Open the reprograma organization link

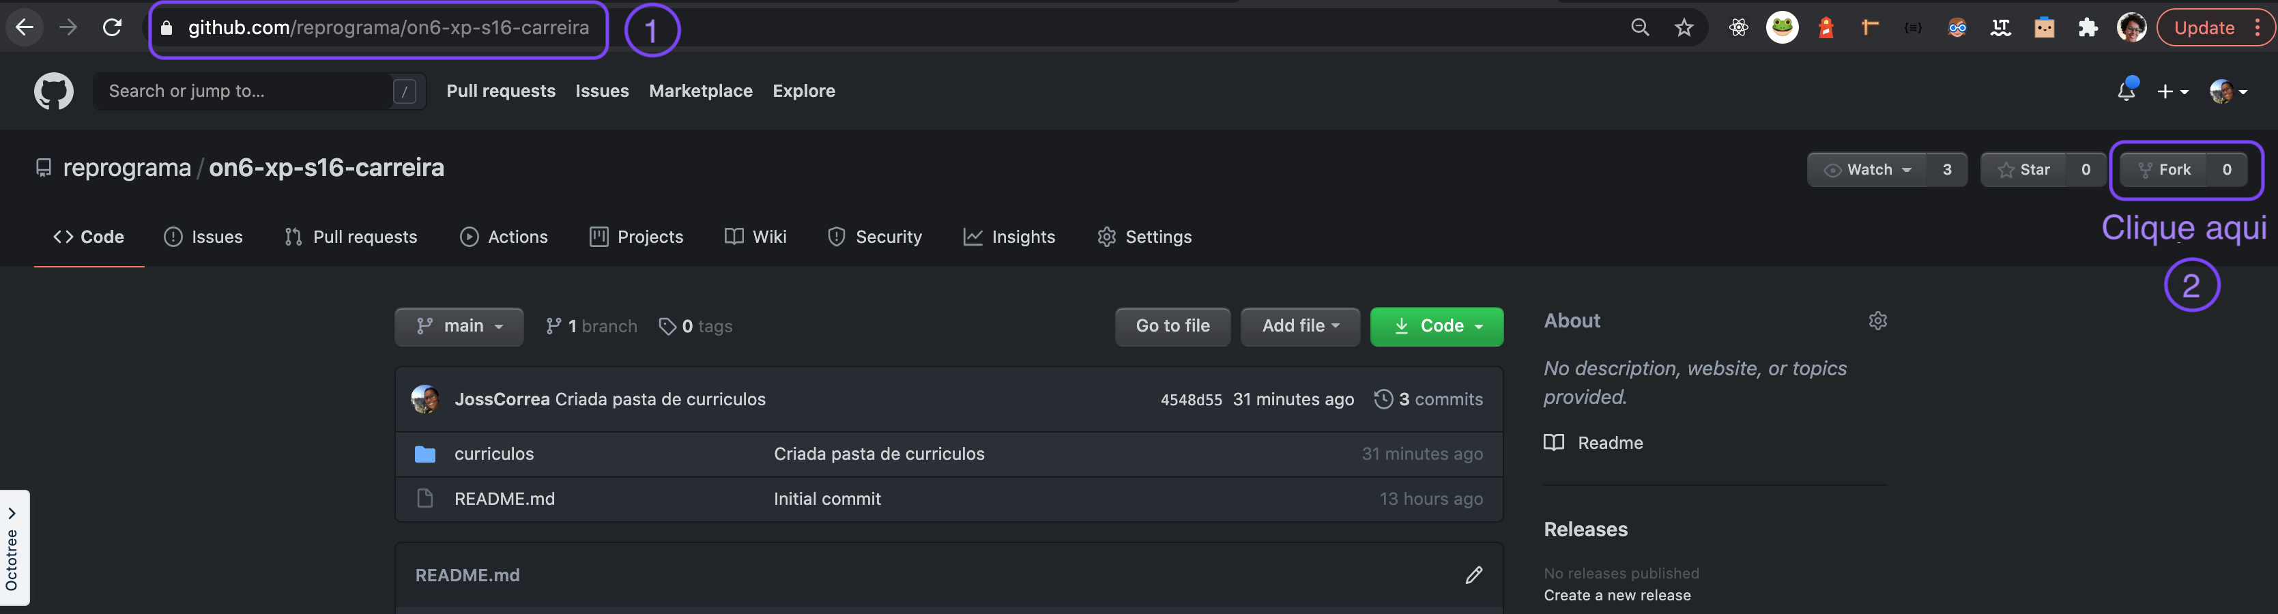[x=128, y=168]
